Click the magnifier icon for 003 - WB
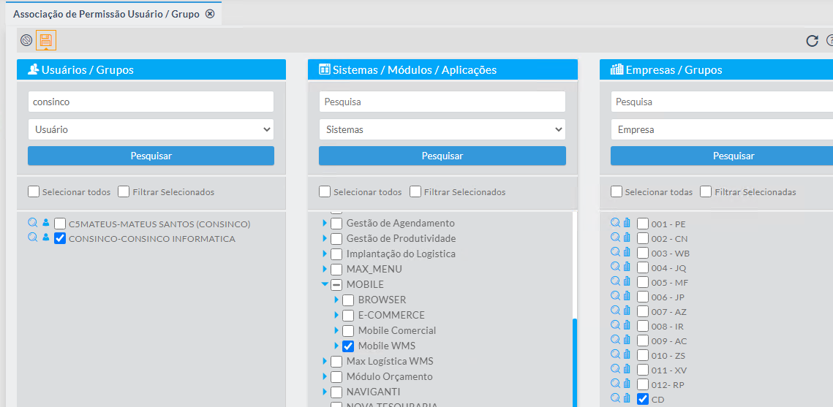 [x=616, y=252]
